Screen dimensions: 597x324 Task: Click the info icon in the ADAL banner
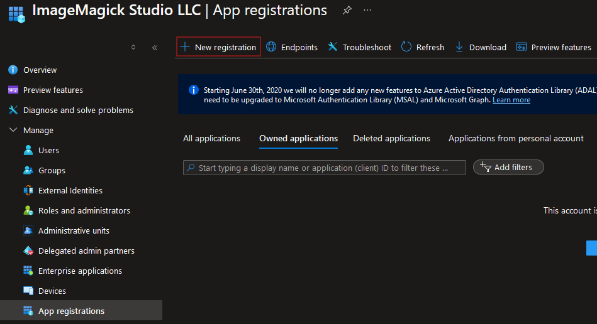tap(193, 90)
